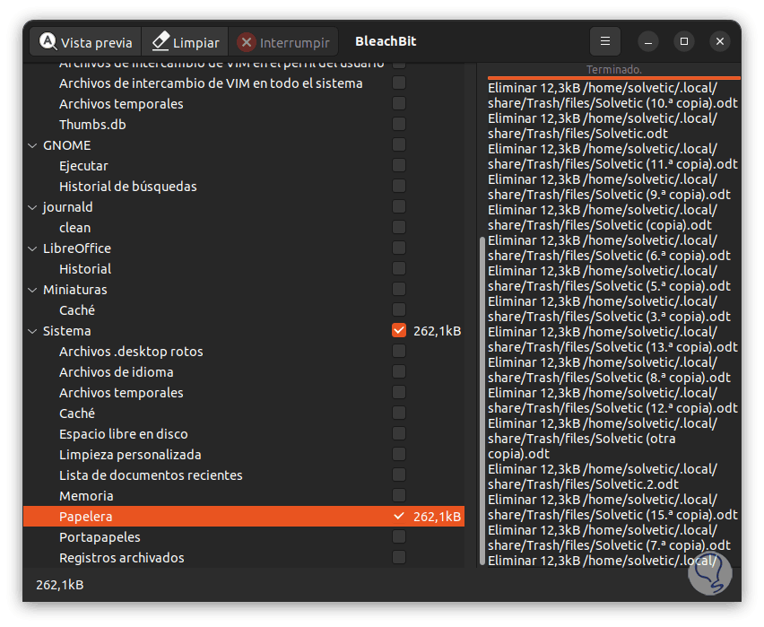Image resolution: width=764 pixels, height=627 pixels.
Task: Tick the journald clean checkbox
Action: click(398, 227)
